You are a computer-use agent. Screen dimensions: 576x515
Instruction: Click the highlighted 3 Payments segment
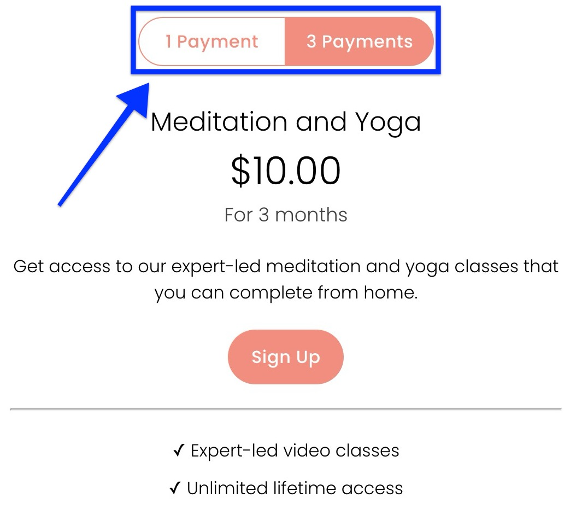click(359, 41)
